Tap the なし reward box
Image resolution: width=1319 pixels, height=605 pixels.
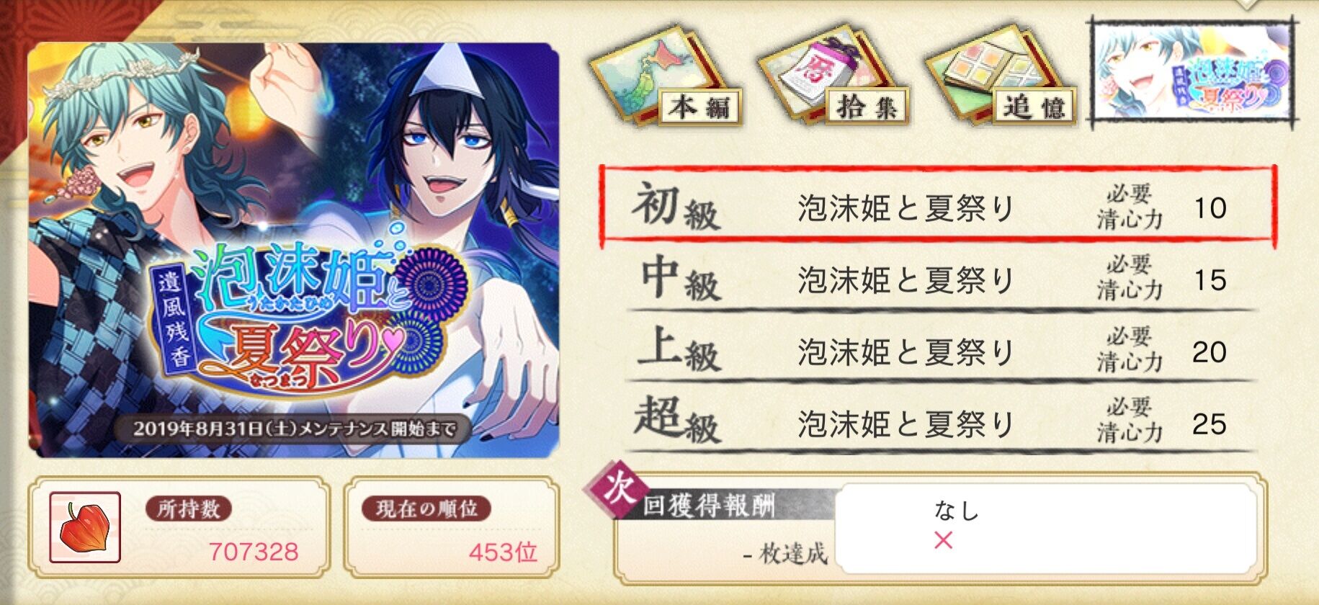click(1045, 529)
